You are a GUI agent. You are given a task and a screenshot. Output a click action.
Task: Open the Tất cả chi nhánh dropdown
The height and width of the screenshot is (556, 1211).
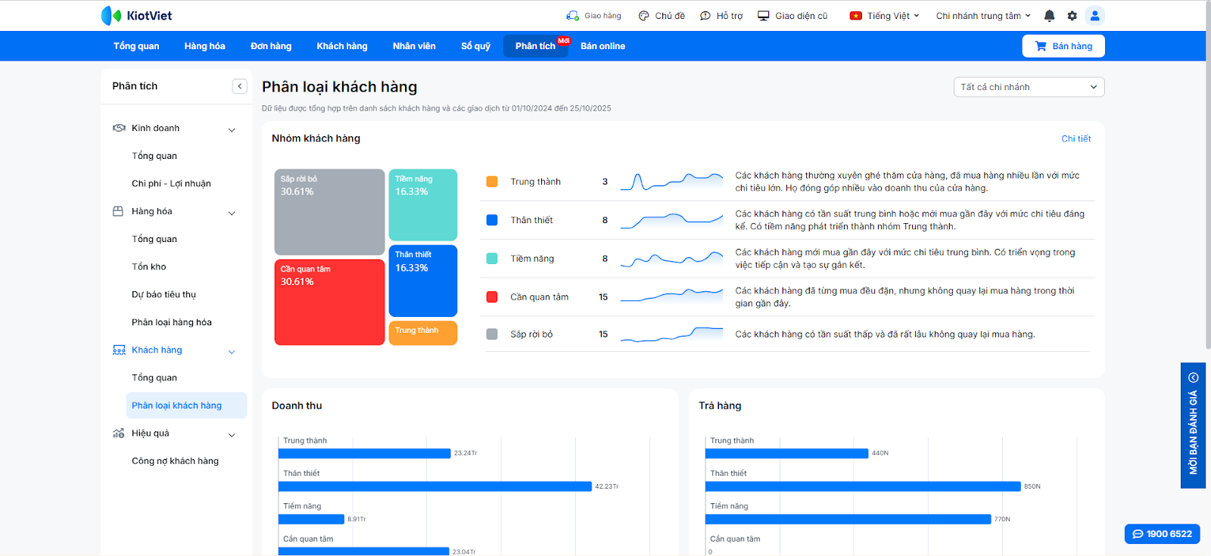pos(1029,87)
